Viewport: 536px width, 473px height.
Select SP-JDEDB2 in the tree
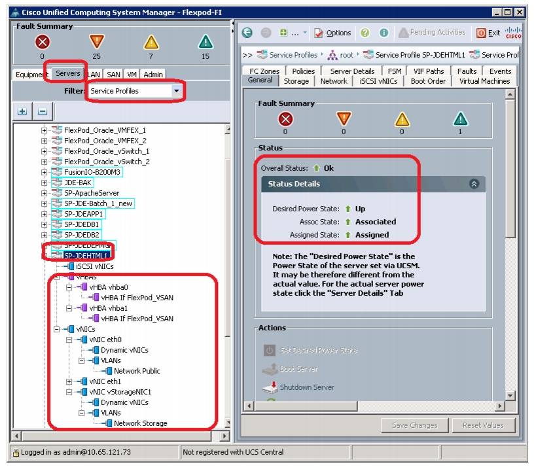[82, 235]
